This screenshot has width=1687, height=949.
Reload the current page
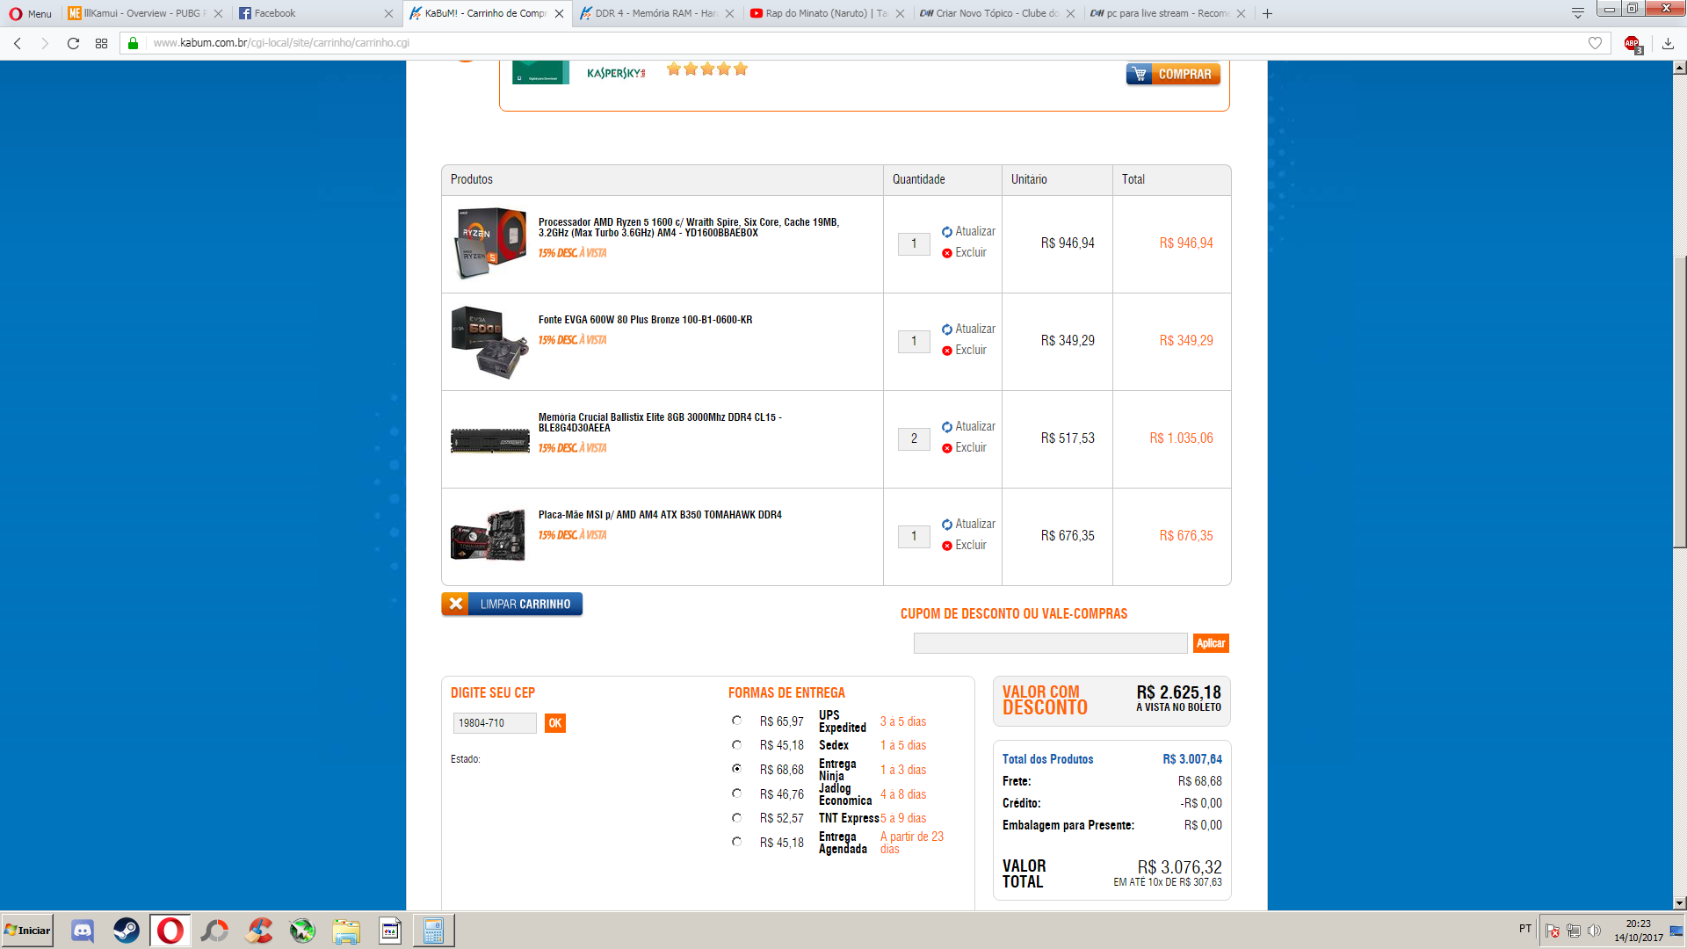coord(74,43)
